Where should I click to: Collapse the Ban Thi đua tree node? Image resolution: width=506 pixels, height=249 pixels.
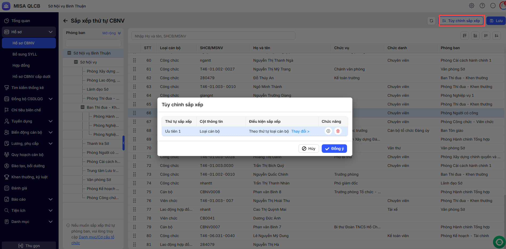click(x=83, y=107)
